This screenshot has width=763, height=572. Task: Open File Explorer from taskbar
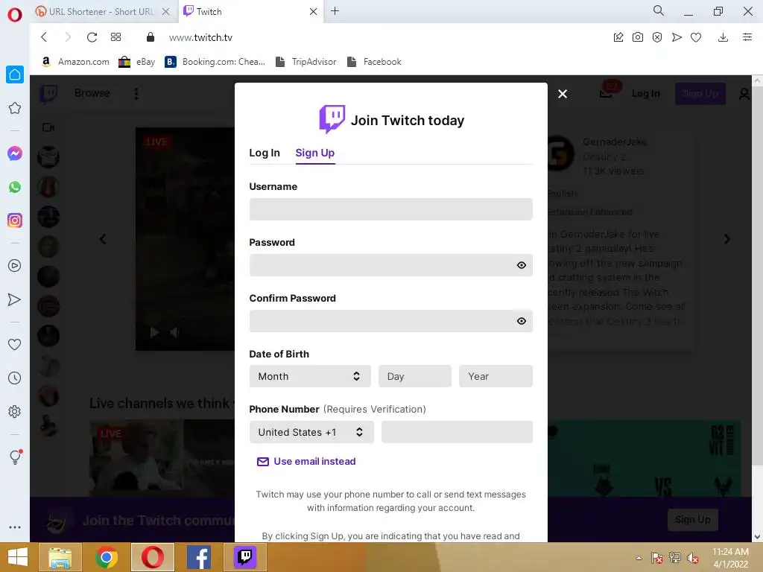click(x=60, y=557)
